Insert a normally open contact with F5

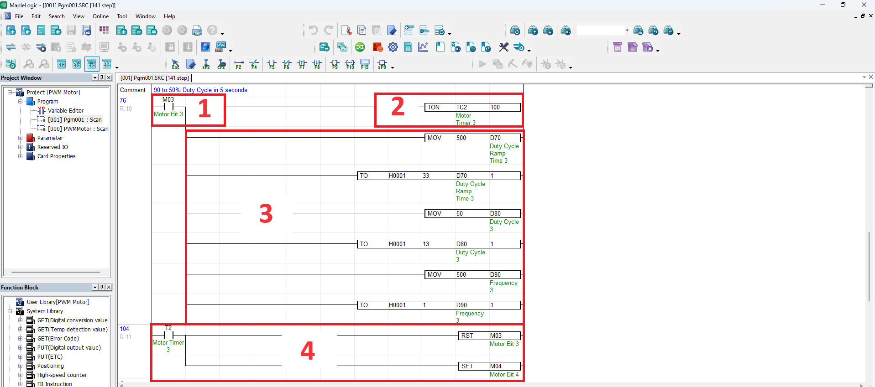click(272, 64)
